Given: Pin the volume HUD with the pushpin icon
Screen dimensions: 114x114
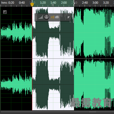Looking at the screenshot, I should click(68, 17).
